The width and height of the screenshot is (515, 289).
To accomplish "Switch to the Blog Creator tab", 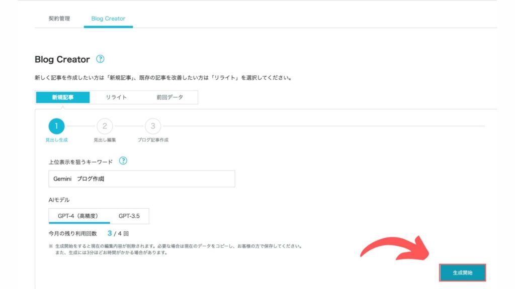I will pyautogui.click(x=108, y=19).
